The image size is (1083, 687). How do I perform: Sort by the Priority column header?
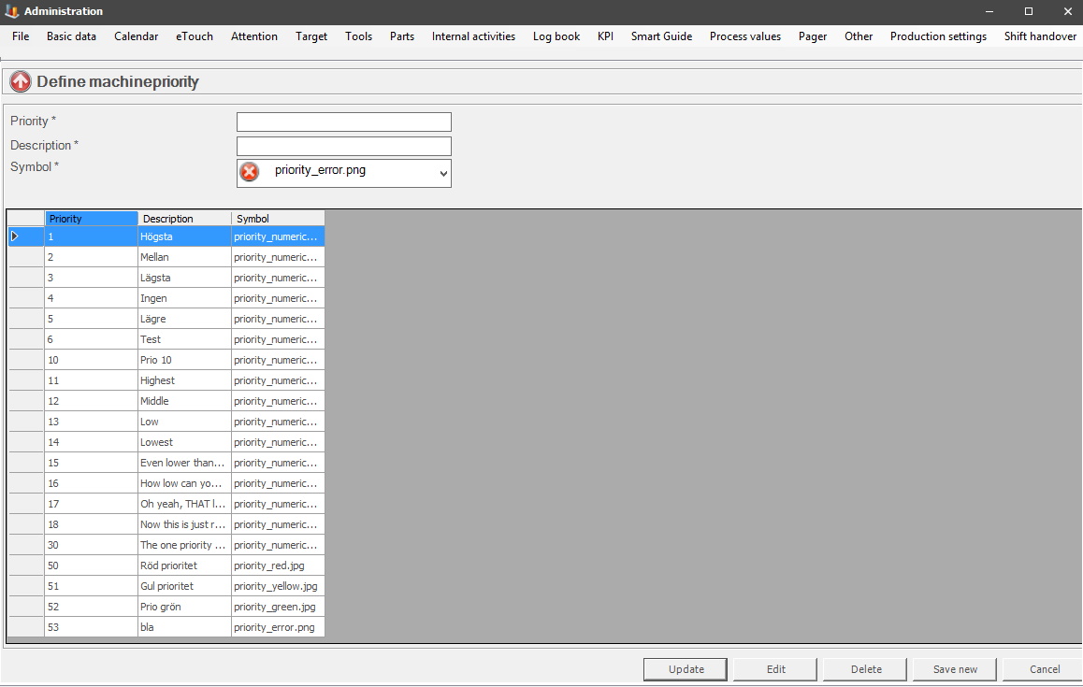tap(92, 219)
